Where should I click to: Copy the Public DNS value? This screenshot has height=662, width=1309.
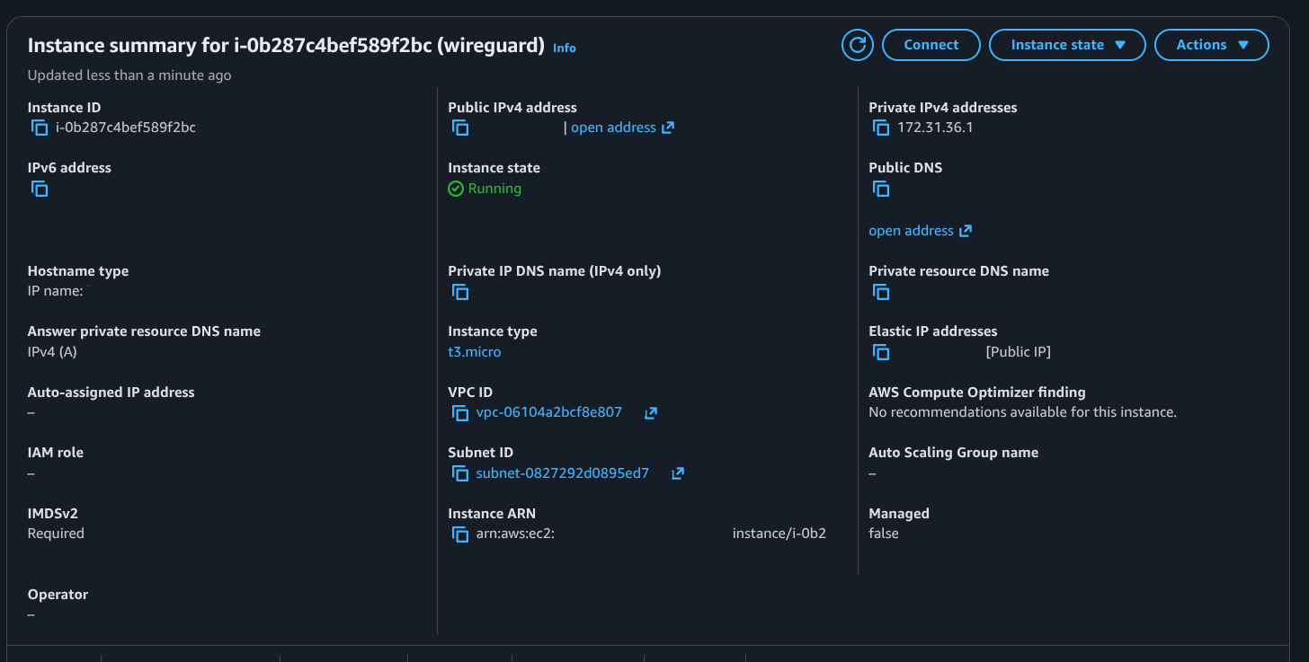(x=881, y=189)
